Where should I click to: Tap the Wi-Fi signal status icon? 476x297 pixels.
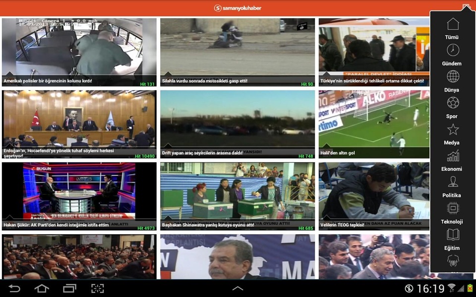pos(451,288)
